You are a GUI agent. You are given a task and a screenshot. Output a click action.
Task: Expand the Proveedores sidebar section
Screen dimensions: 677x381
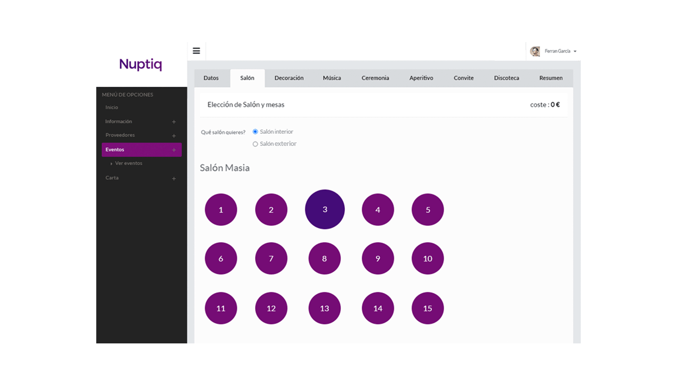[x=174, y=135]
